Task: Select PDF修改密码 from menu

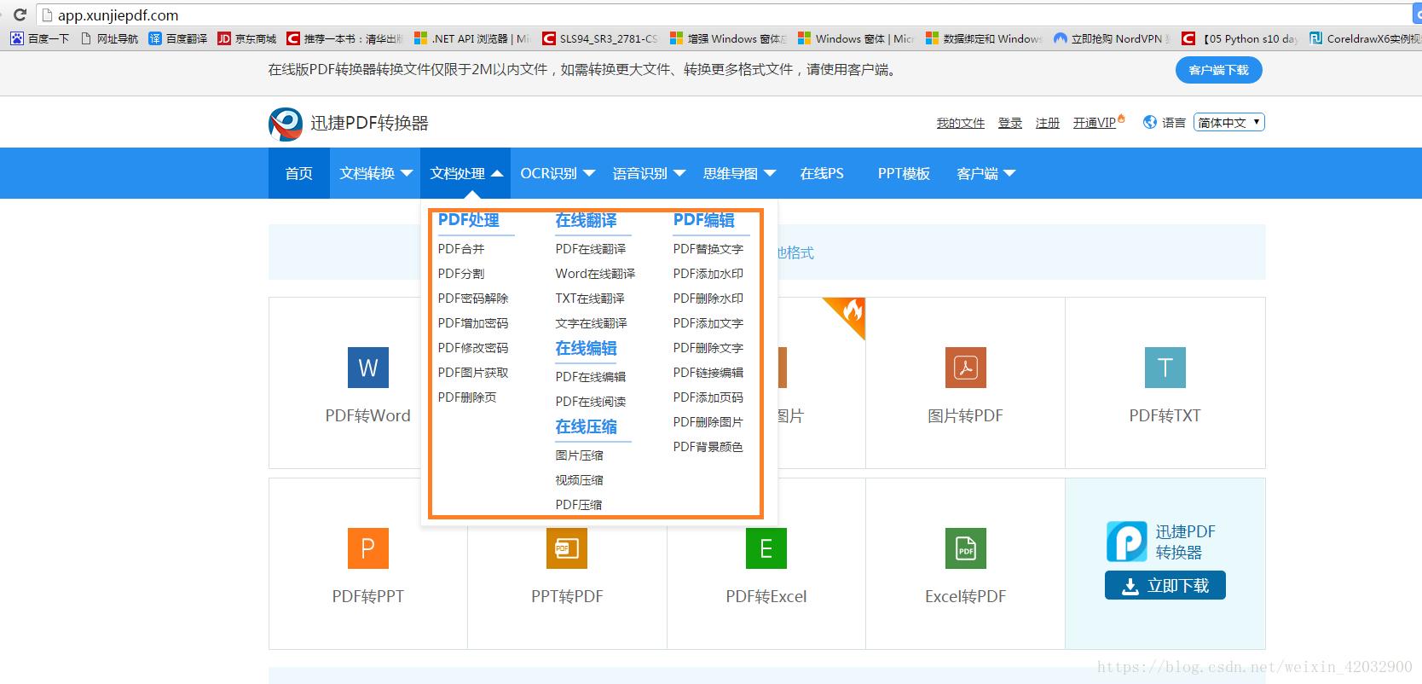Action: [x=473, y=348]
